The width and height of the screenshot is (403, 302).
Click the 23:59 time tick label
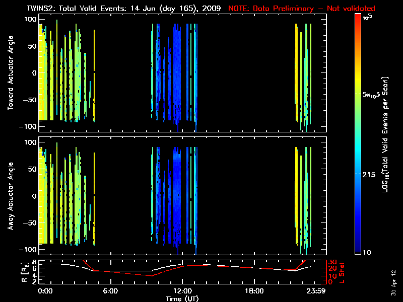click(x=317, y=291)
